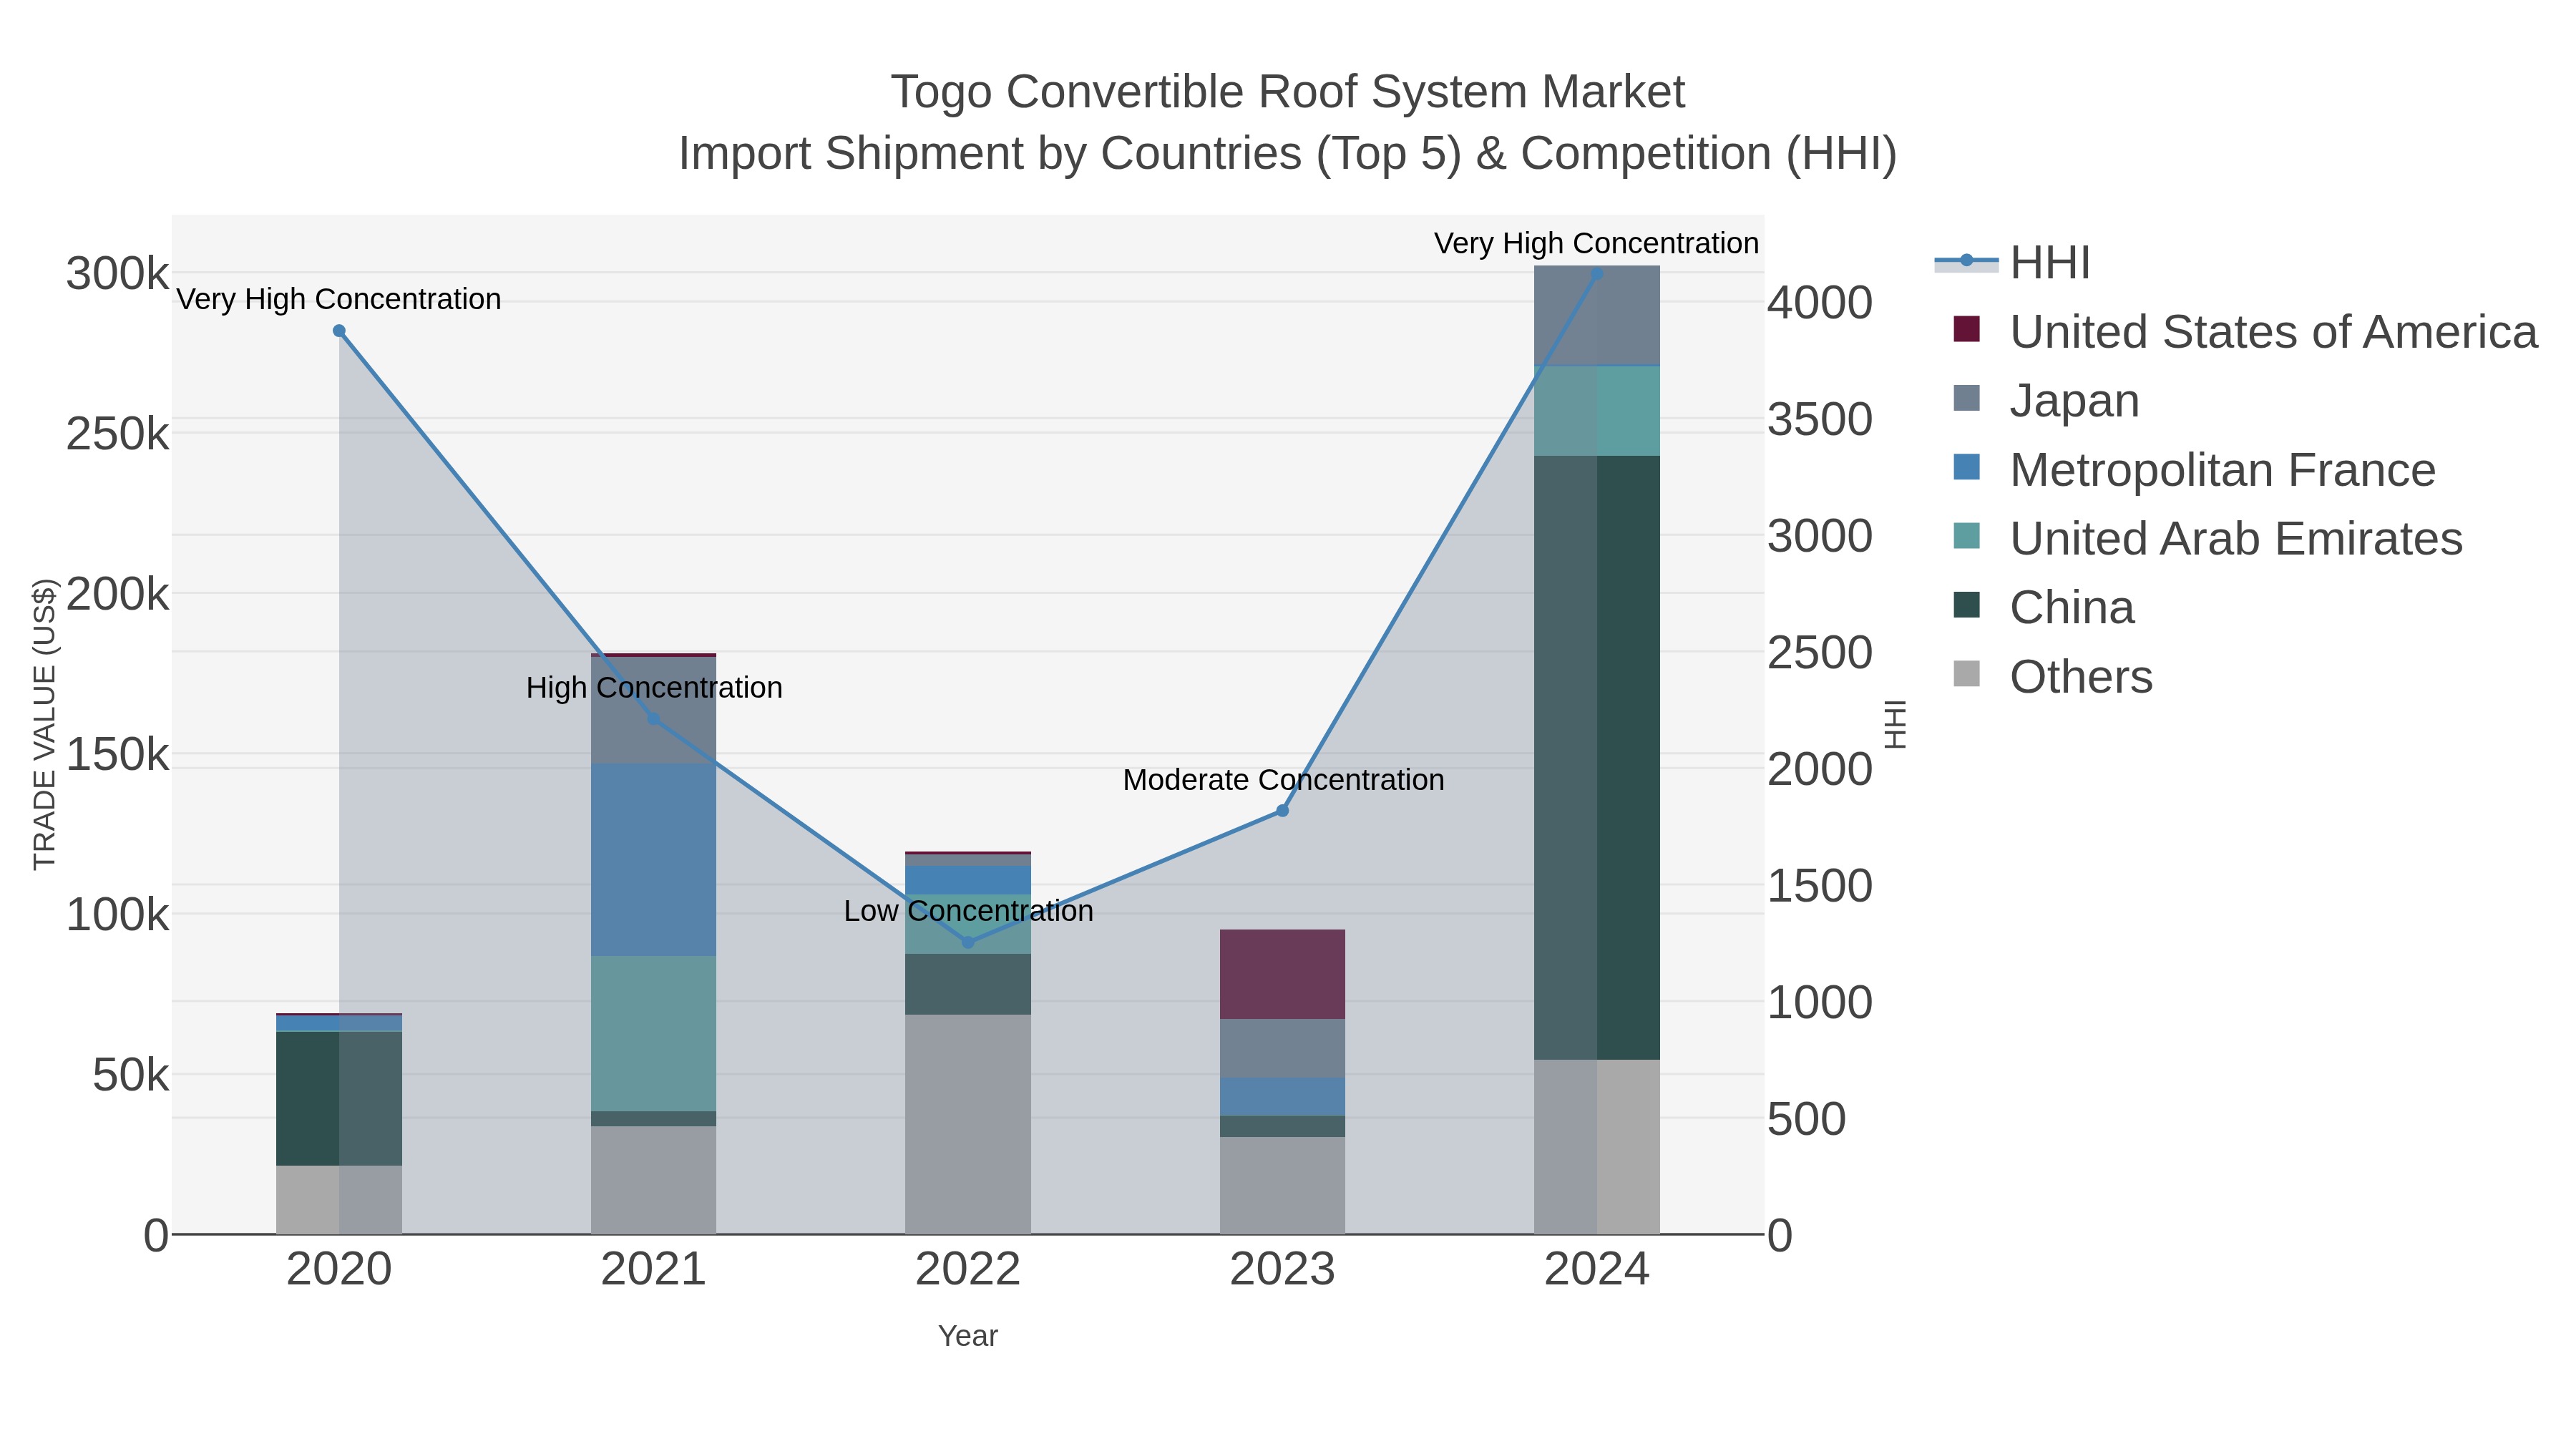Image resolution: width=2576 pixels, height=1449 pixels.
Task: Click the 2024 x-axis label
Action: pos(1597,1270)
